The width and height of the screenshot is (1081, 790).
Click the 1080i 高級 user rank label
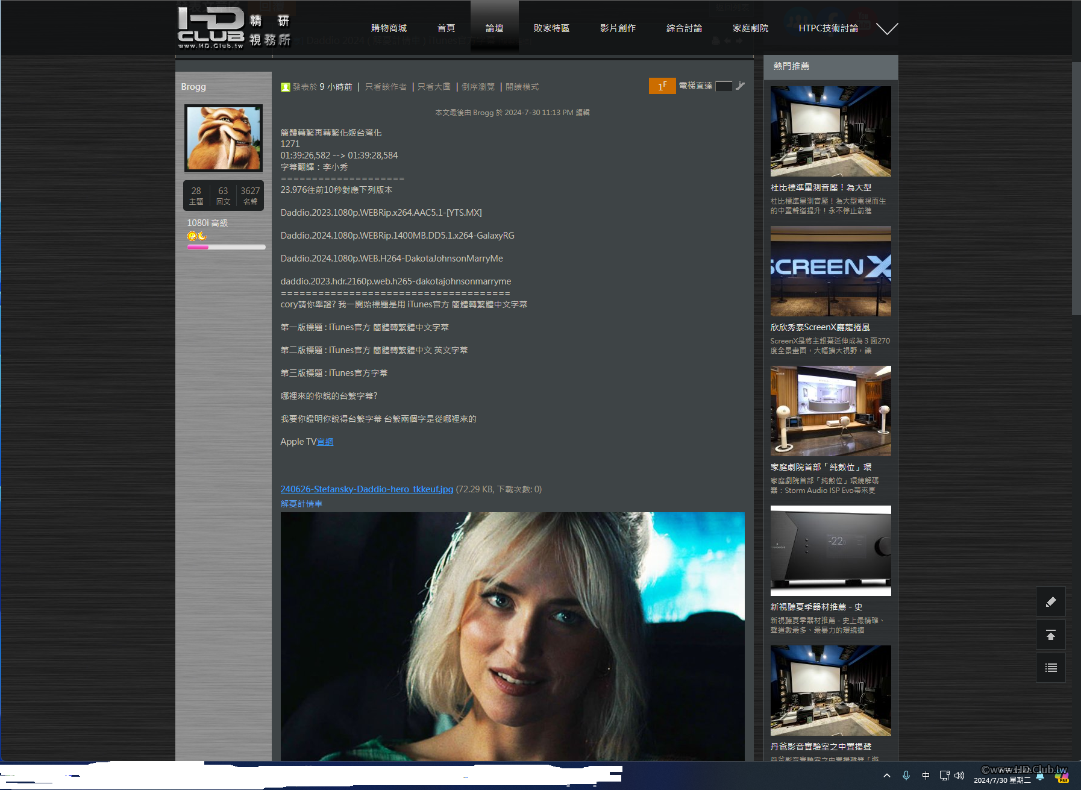point(207,223)
